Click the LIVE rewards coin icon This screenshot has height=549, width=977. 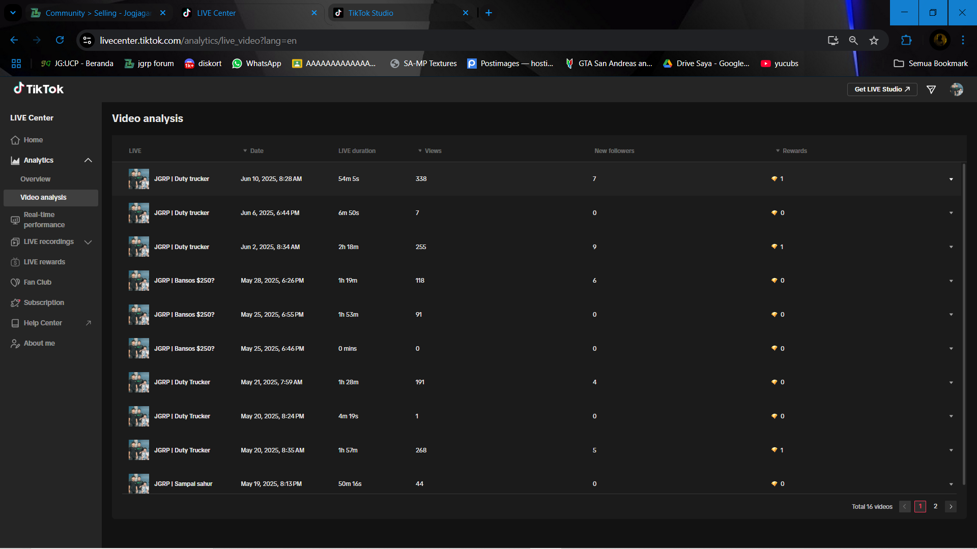click(15, 262)
